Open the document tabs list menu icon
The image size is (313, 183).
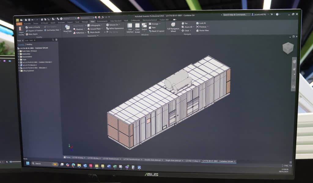point(291,163)
